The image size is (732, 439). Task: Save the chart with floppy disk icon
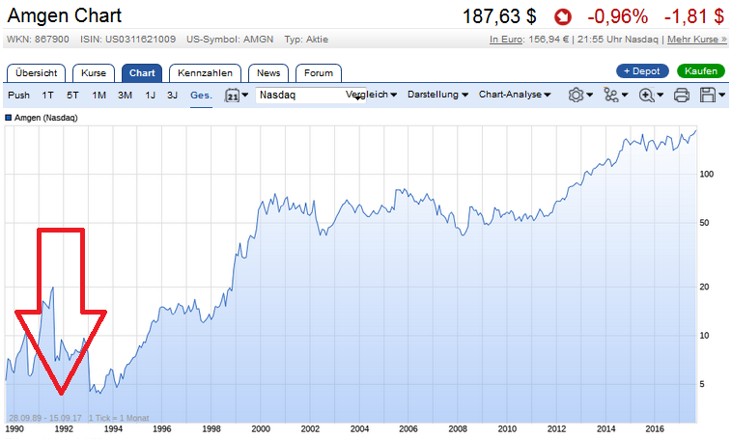pyautogui.click(x=708, y=96)
